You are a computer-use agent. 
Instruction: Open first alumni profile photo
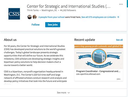point(29,17)
